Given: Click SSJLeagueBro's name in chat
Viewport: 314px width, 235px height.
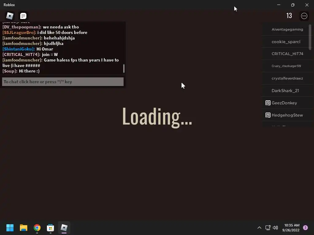Looking at the screenshot, I should click(19, 32).
